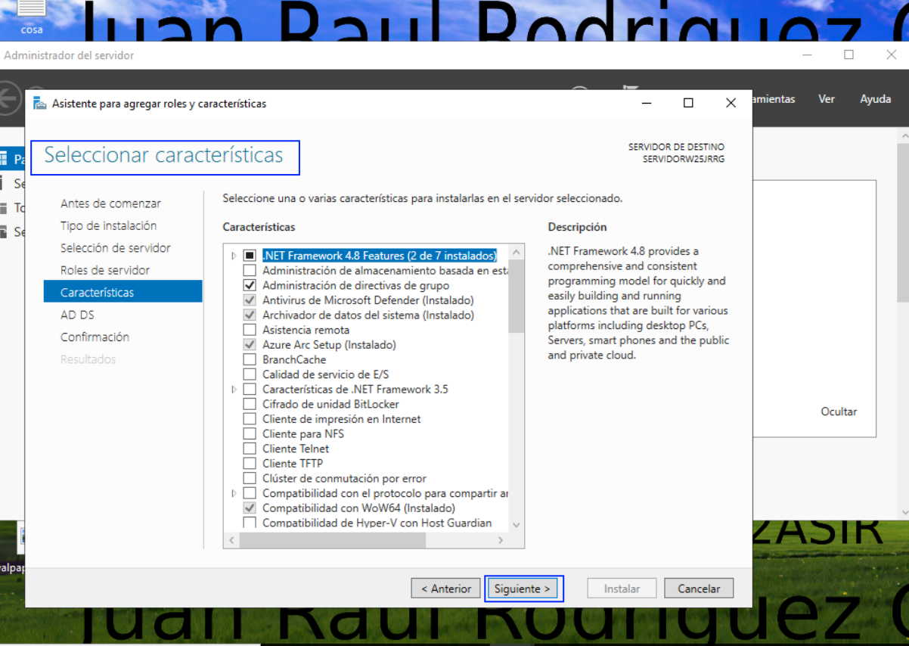Click Compatibilidad con WoW64 (Instalado) row
The width and height of the screenshot is (909, 646).
(358, 508)
